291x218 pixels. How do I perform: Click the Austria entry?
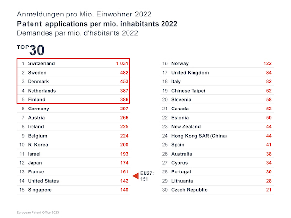click(36, 118)
